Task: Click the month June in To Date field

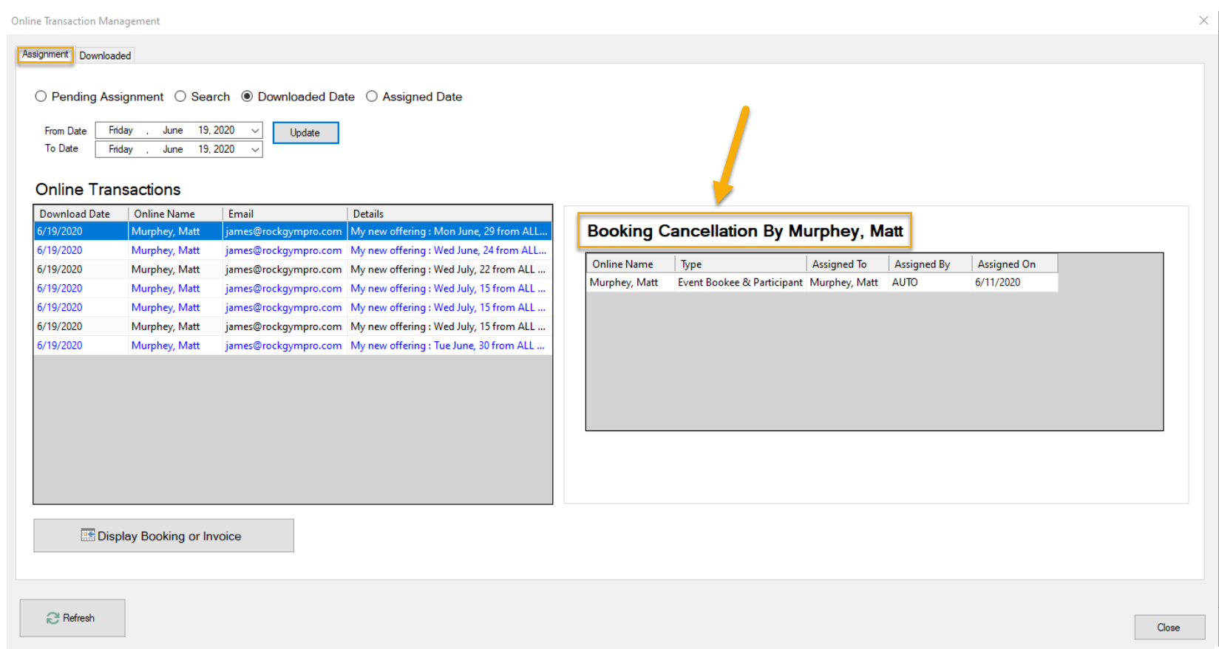Action: point(173,149)
